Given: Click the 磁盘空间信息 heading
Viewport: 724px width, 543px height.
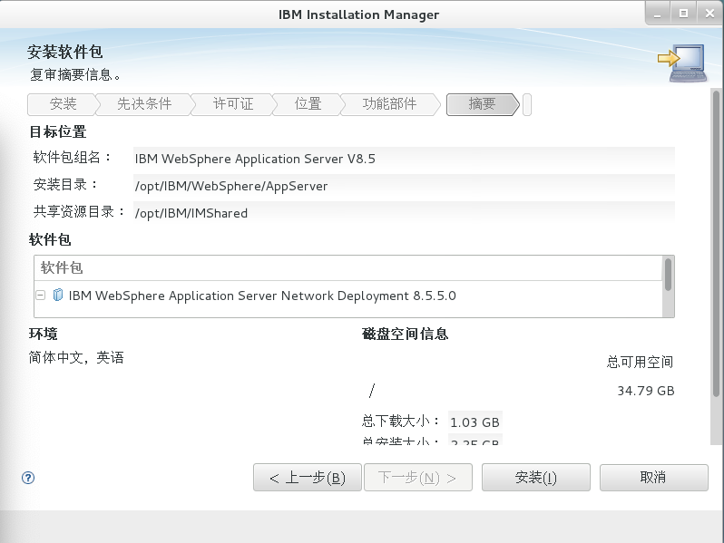Looking at the screenshot, I should click(x=405, y=334).
